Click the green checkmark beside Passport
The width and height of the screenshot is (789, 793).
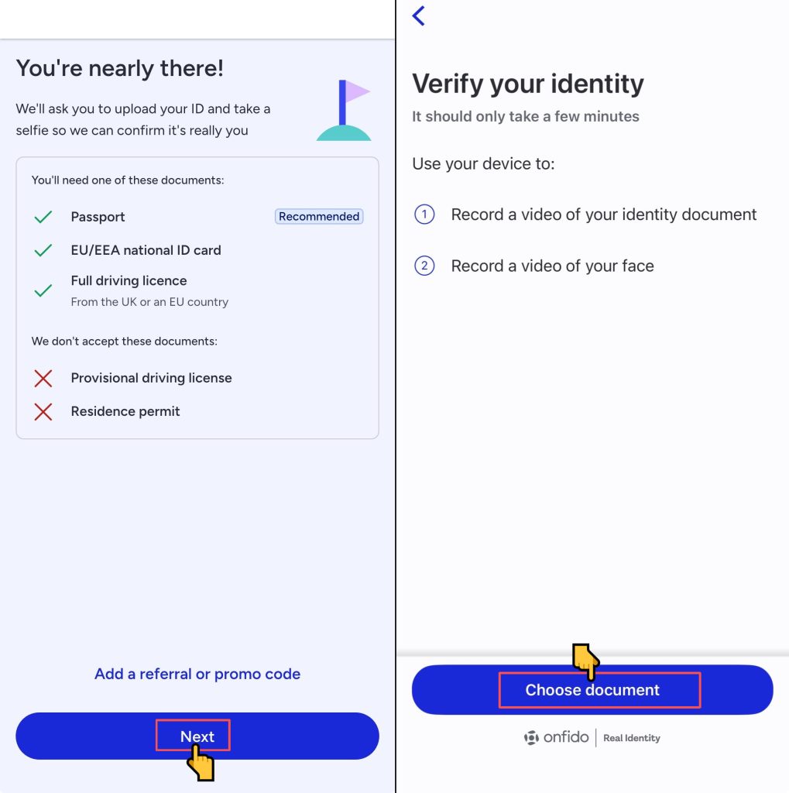(x=43, y=217)
